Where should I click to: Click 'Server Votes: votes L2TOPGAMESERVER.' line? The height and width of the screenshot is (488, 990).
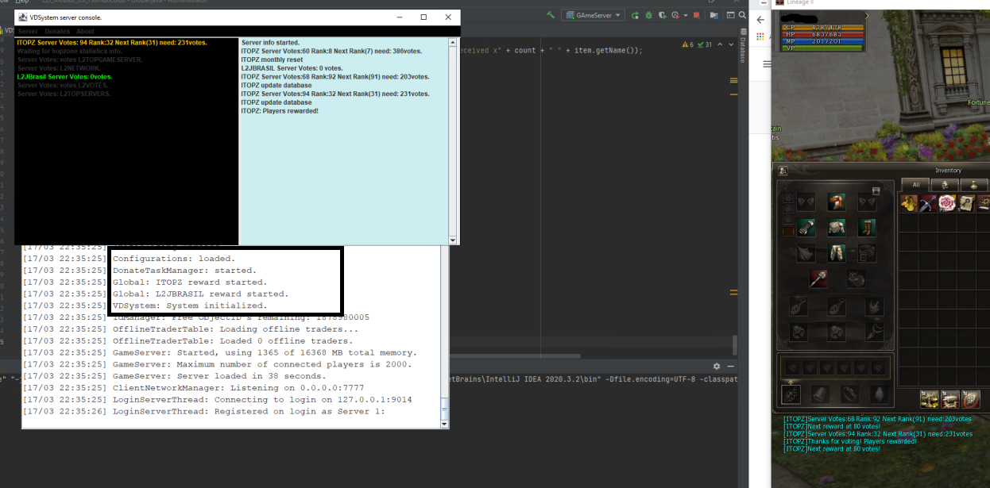point(80,60)
